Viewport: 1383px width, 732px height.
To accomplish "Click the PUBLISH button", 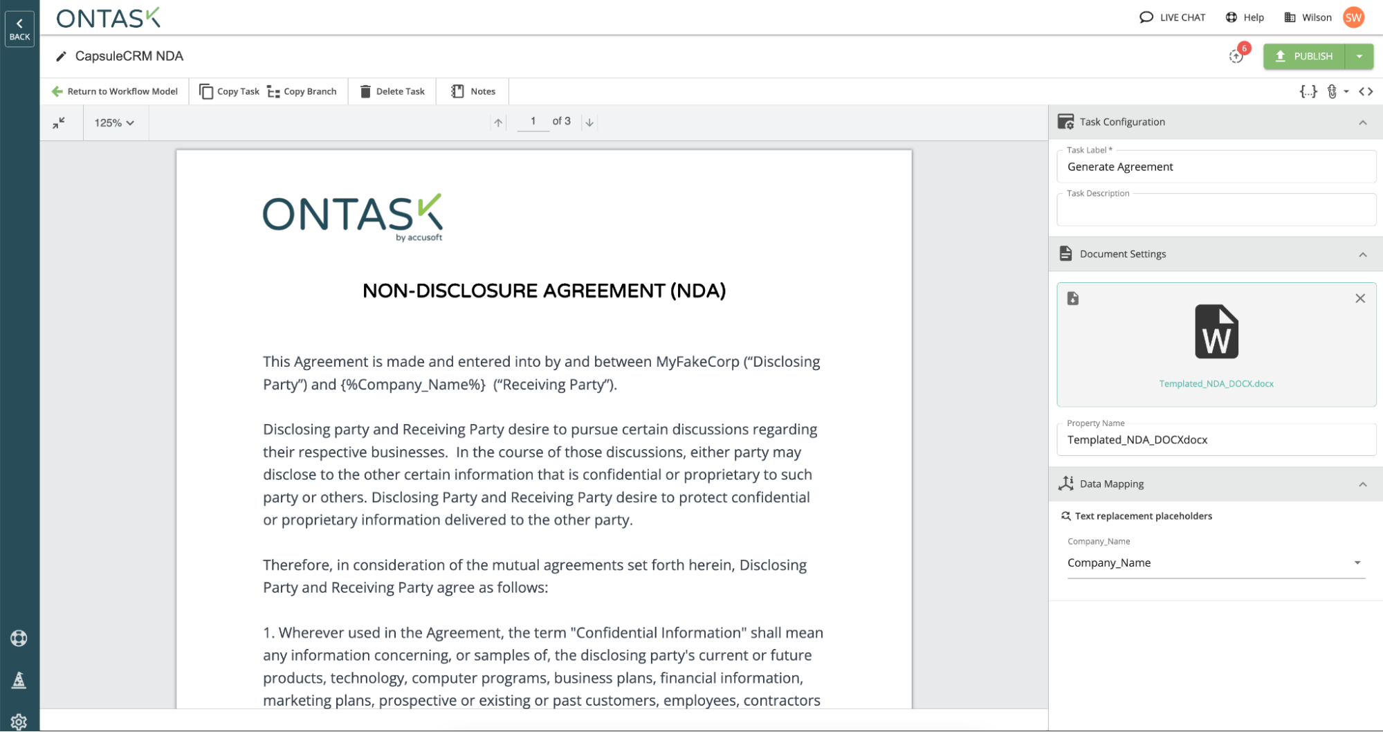I will tap(1304, 56).
